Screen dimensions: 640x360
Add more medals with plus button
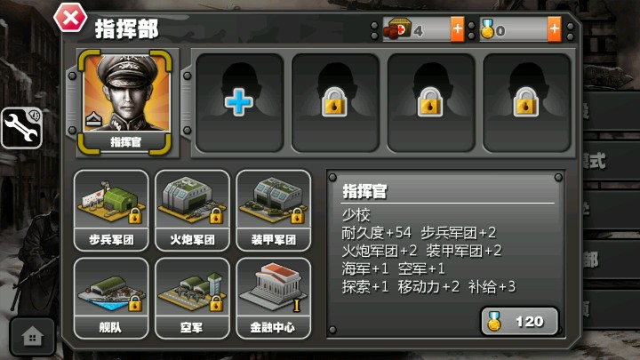tap(555, 29)
